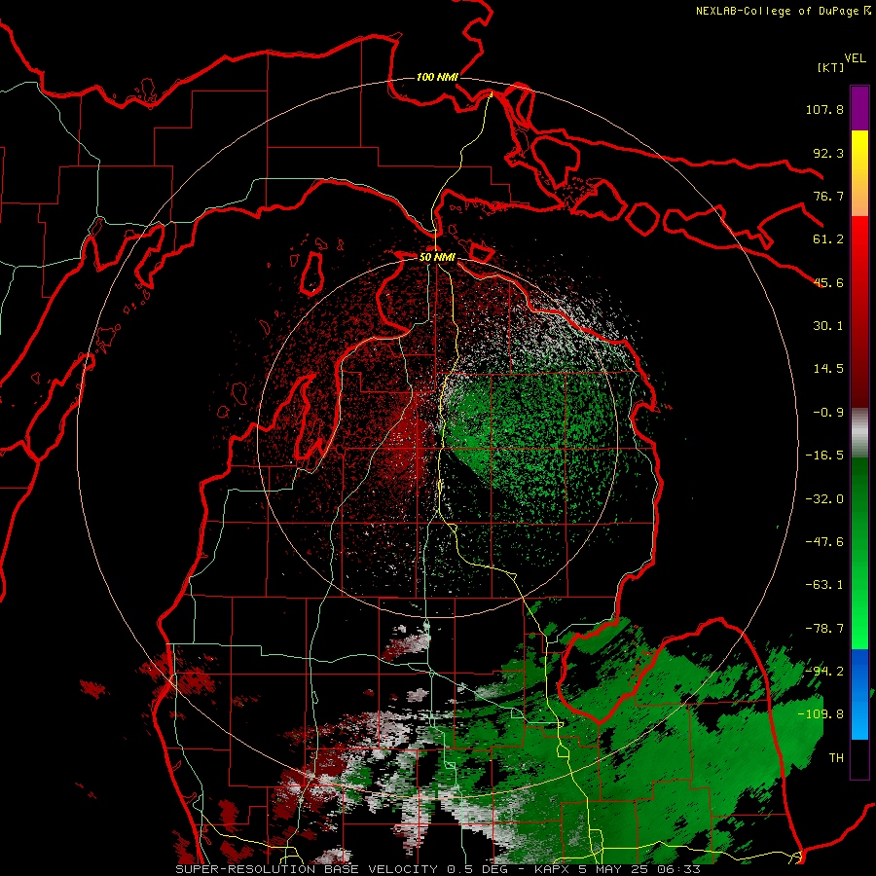This screenshot has height=876, width=876.
Task: Select the 30.1 legend value
Action: point(828,326)
